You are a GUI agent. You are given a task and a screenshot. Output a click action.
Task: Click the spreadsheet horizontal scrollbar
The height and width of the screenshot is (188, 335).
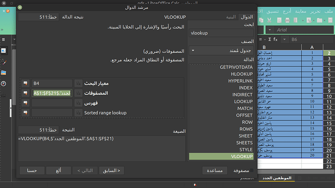(x=296, y=171)
